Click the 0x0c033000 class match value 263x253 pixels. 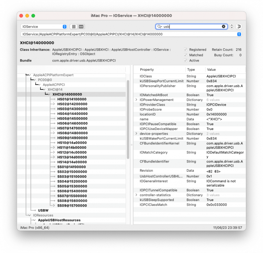(217, 205)
